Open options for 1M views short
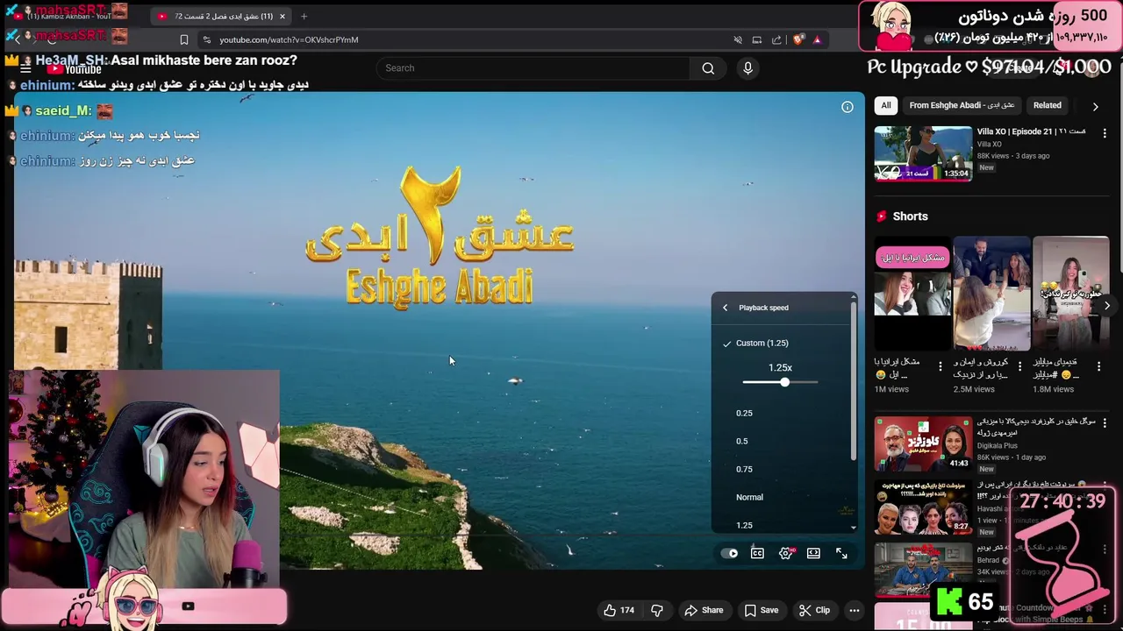 tap(941, 366)
